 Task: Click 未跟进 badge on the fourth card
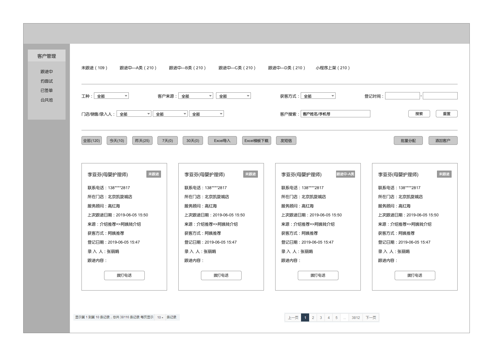444,174
